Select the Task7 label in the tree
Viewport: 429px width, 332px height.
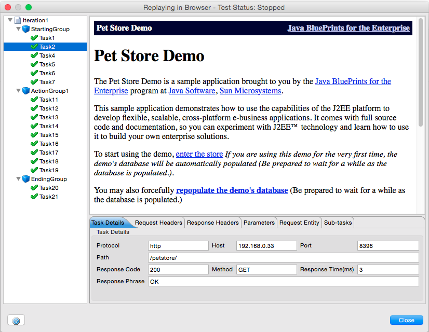(47, 81)
